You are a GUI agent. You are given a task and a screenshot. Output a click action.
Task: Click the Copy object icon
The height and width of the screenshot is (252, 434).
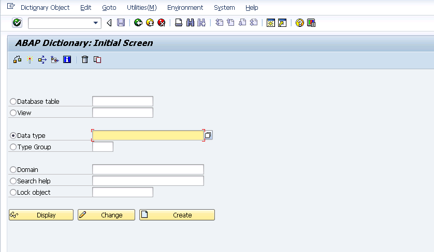click(x=97, y=59)
